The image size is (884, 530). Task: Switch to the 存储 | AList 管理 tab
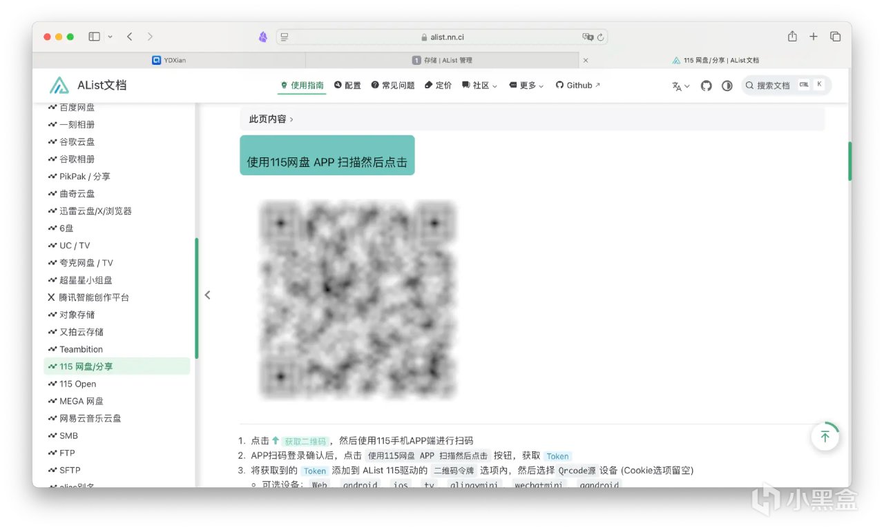coord(442,60)
